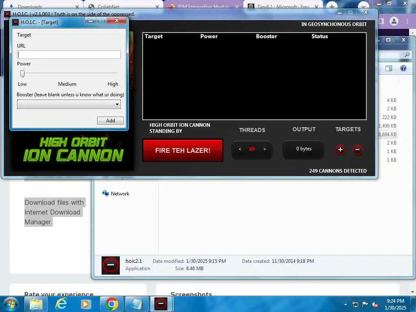This screenshot has height=312, width=416.
Task: Click the High Orbit Ion Cannon logo
Action: (73, 149)
